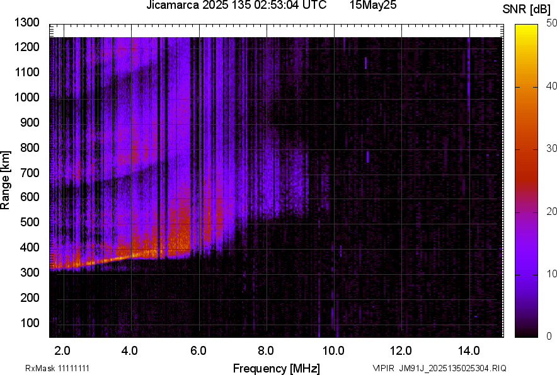This screenshot has height=375, width=557.
Task: Click the purple vertical streak at 11 MHz, 1140 km
Action: 365,62
